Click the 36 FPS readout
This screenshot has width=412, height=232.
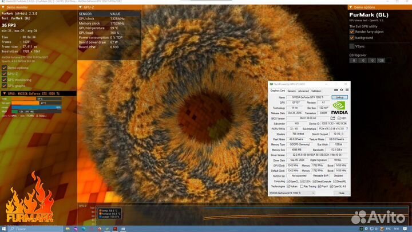click(x=9, y=25)
